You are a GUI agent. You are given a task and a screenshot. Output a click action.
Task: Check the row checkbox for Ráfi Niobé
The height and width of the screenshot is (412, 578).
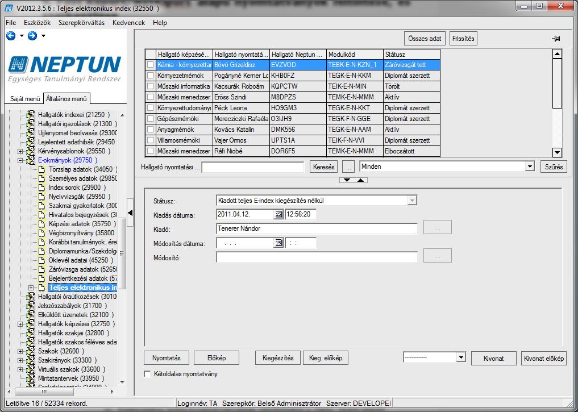click(151, 151)
